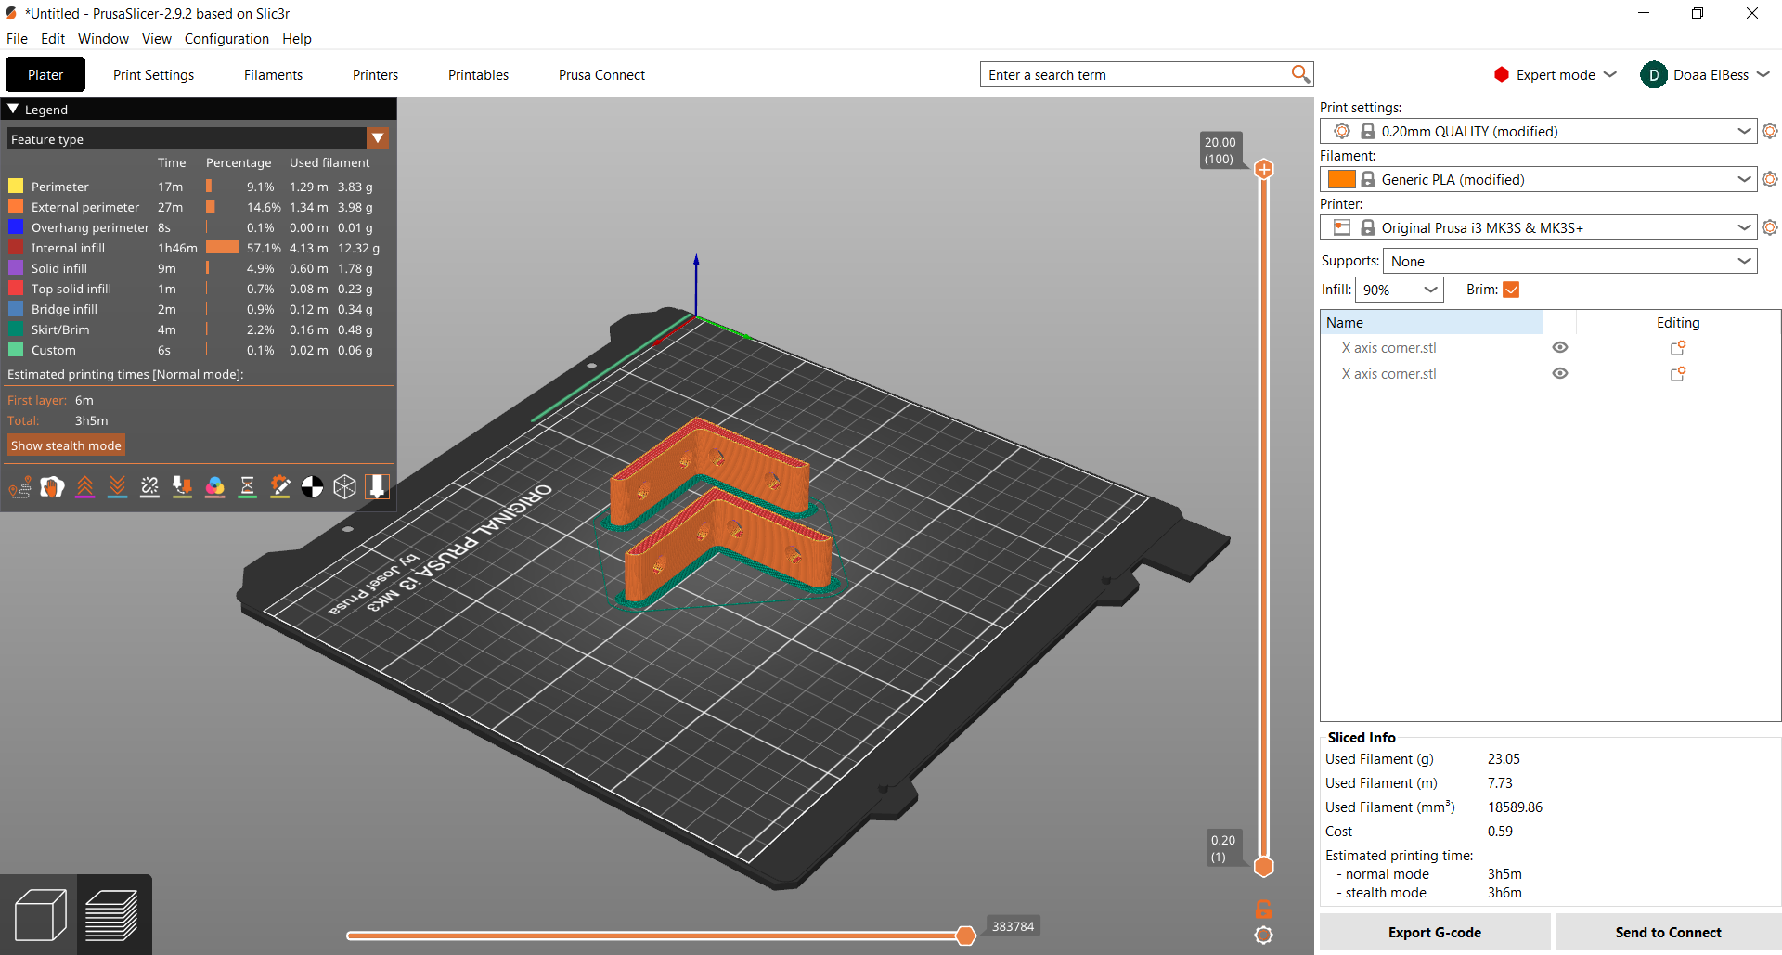Viewport: 1782px width, 955px height.
Task: Open 0.20mm QUALITY print settings dropdown
Action: point(1539,131)
